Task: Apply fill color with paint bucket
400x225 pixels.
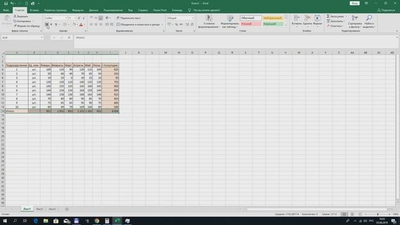Action: click(x=74, y=24)
